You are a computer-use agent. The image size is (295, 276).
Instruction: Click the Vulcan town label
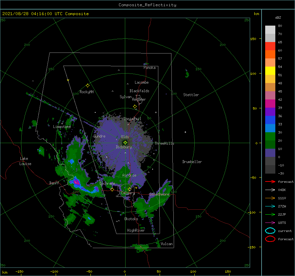coord(167,244)
